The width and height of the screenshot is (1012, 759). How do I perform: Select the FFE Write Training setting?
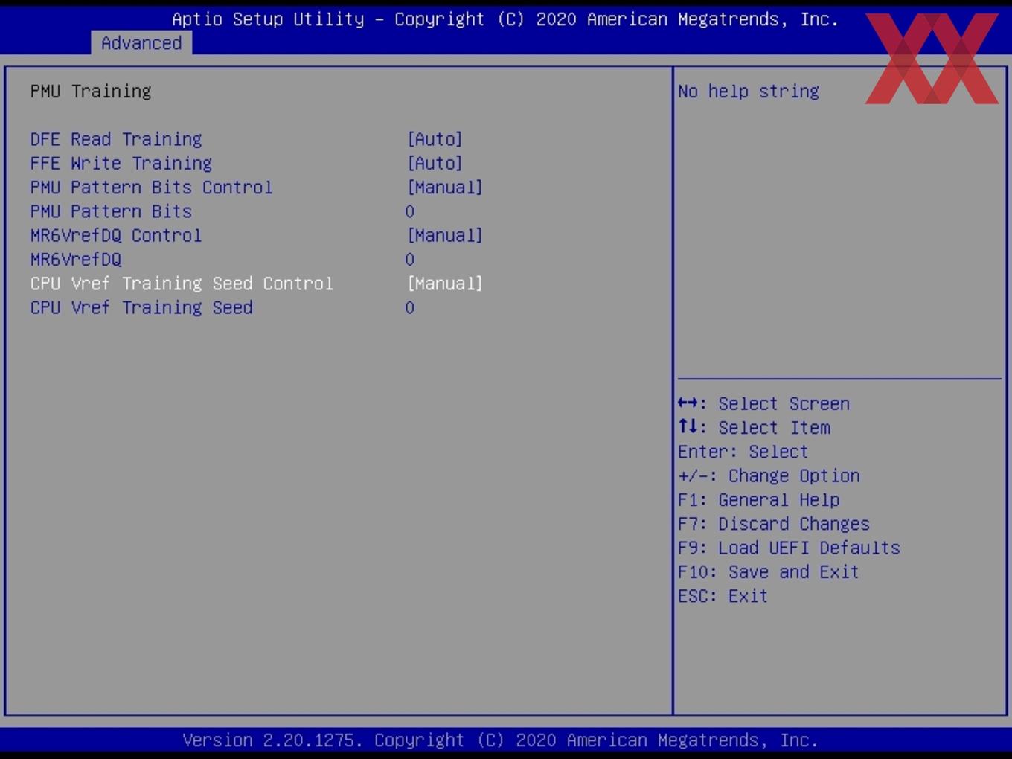click(x=121, y=163)
